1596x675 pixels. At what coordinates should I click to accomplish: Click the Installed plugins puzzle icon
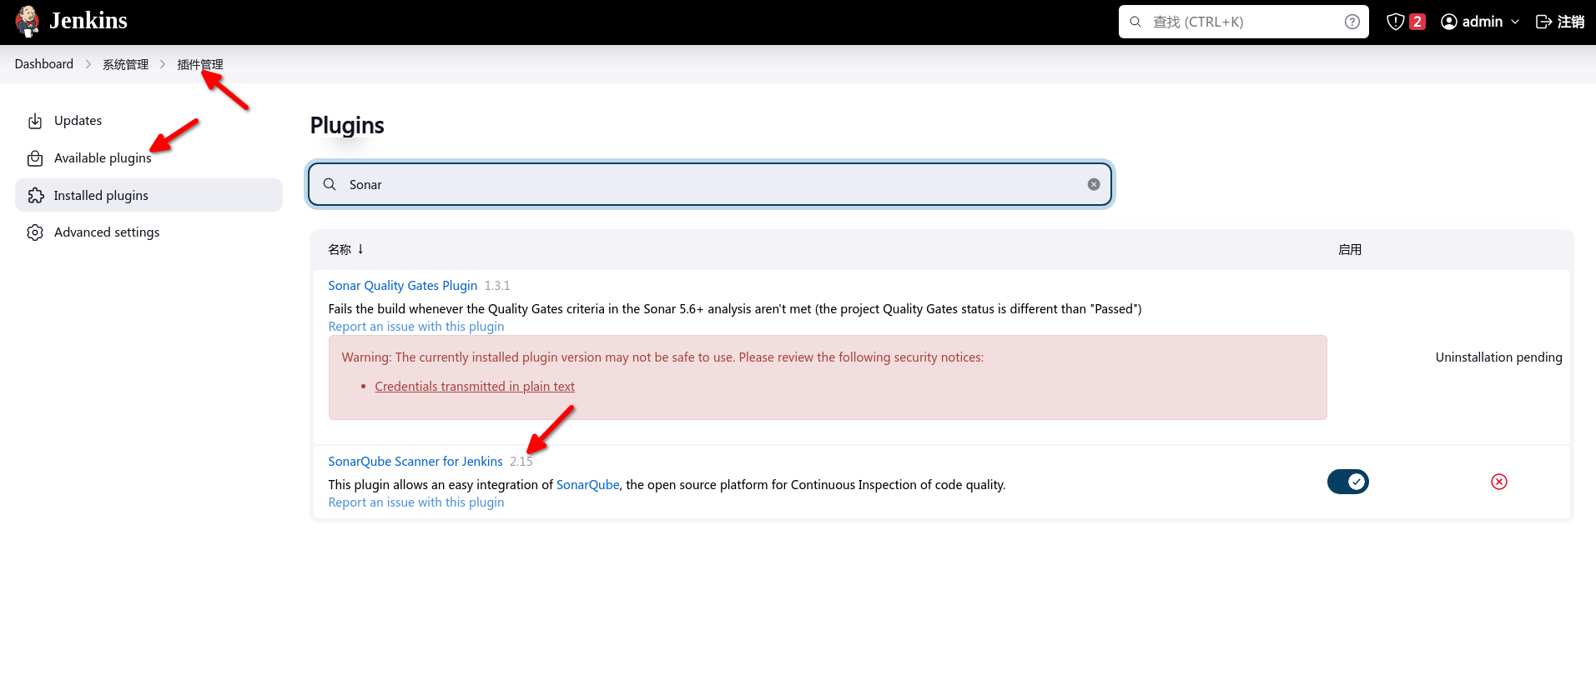[35, 195]
